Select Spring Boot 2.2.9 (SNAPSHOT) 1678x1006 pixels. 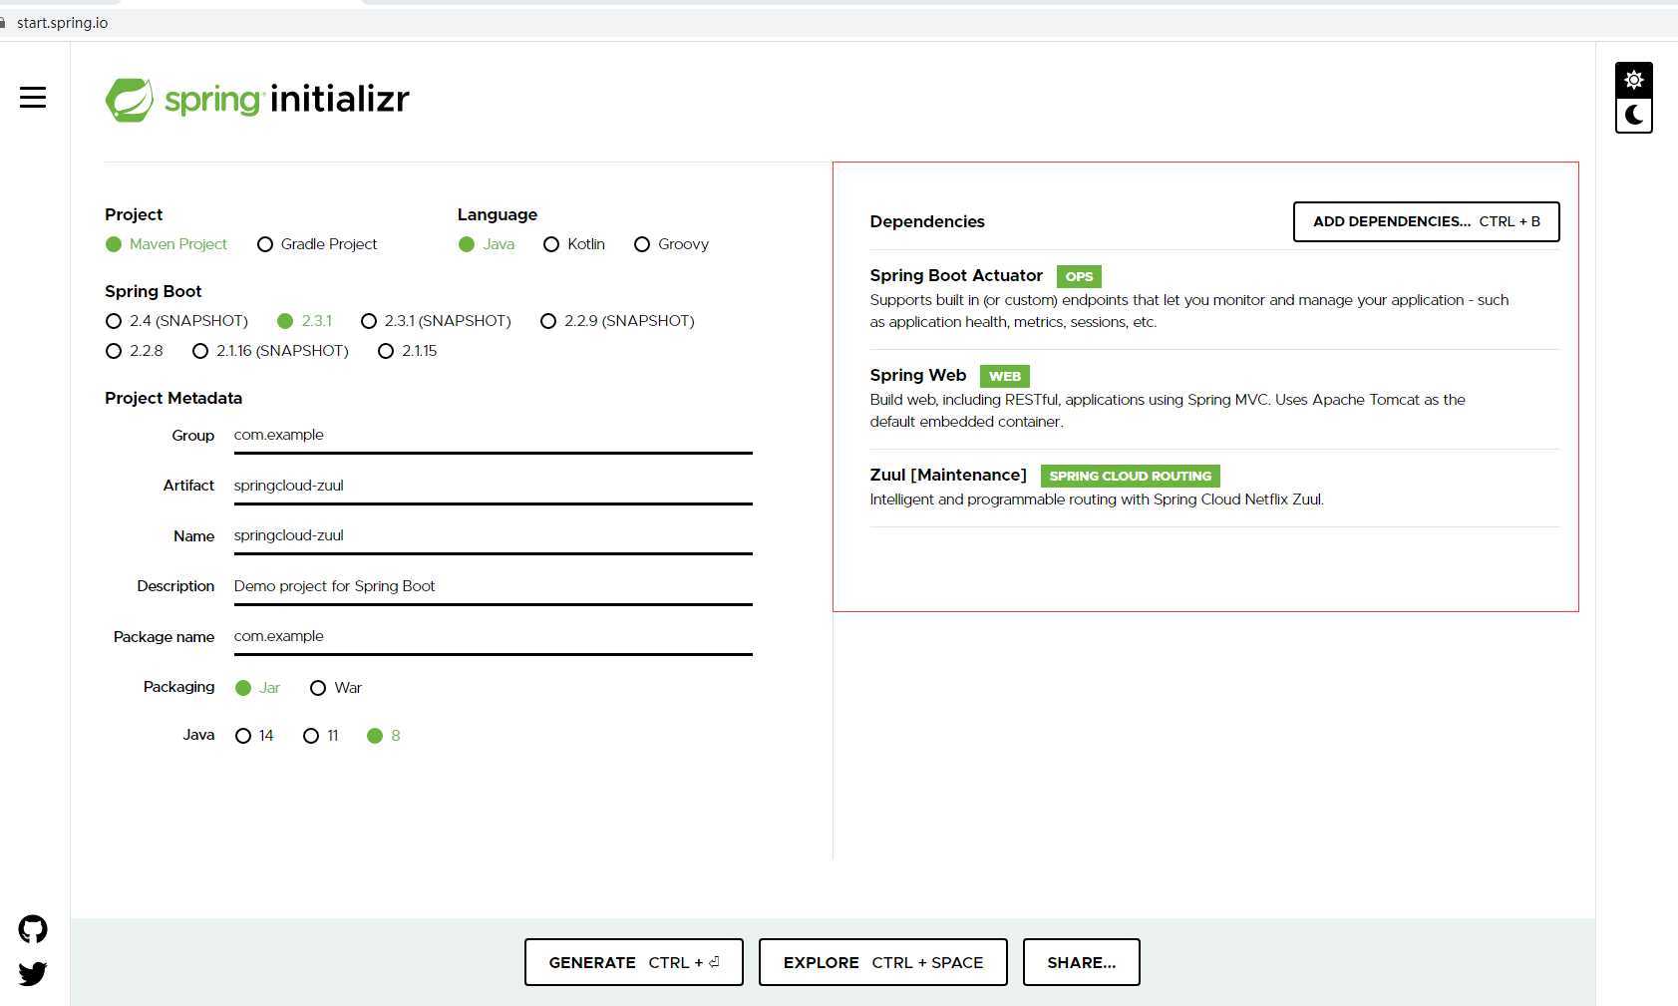click(x=617, y=321)
